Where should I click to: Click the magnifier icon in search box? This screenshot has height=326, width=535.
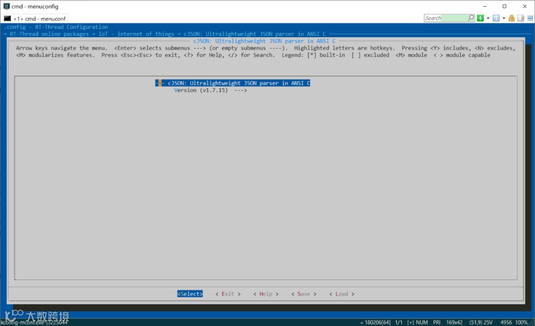(471, 18)
